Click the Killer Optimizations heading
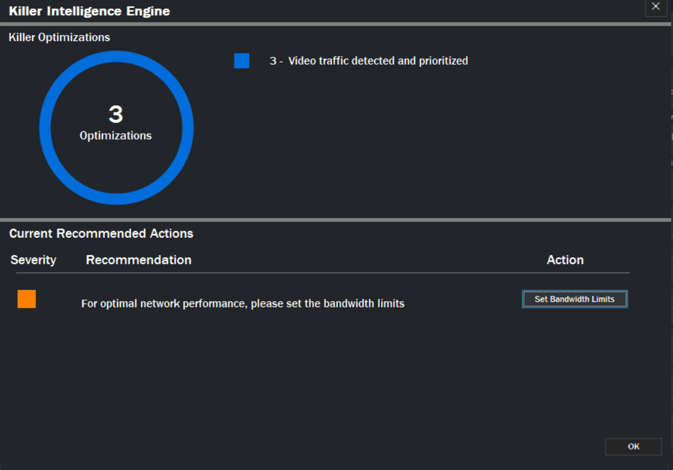The image size is (673, 470). [59, 38]
